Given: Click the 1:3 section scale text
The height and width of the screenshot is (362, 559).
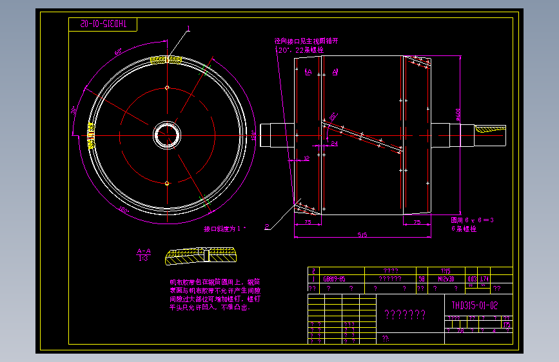Looking at the screenshot, I should click(143, 258).
